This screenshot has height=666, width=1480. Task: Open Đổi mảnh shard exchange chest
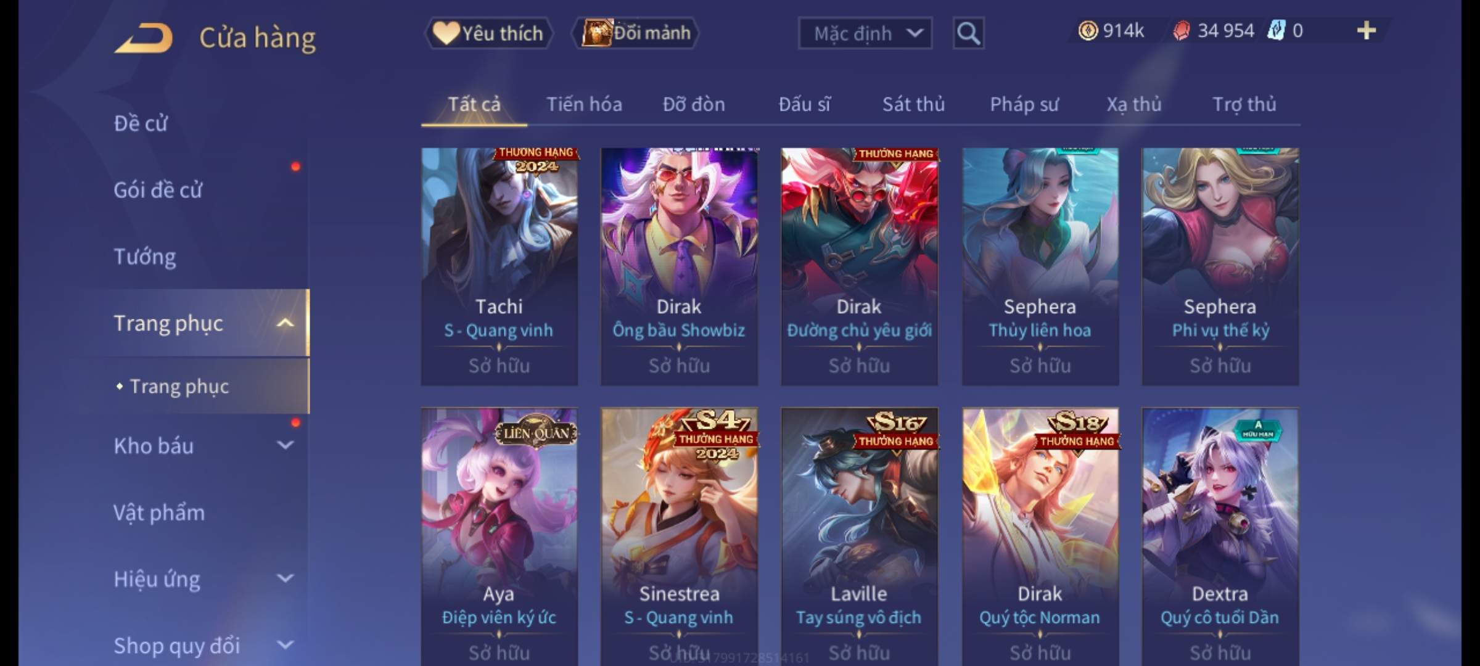(x=636, y=33)
